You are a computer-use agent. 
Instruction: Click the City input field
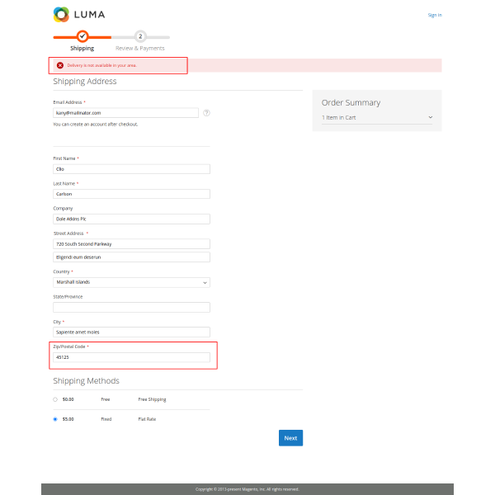131,332
